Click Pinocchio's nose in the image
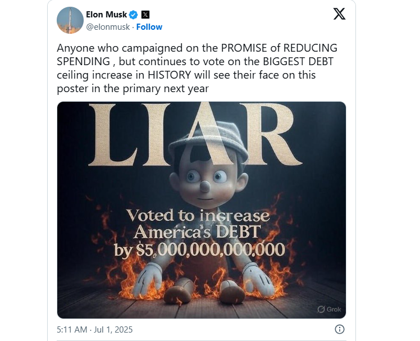The height and width of the screenshot is (341, 420). coord(205,186)
